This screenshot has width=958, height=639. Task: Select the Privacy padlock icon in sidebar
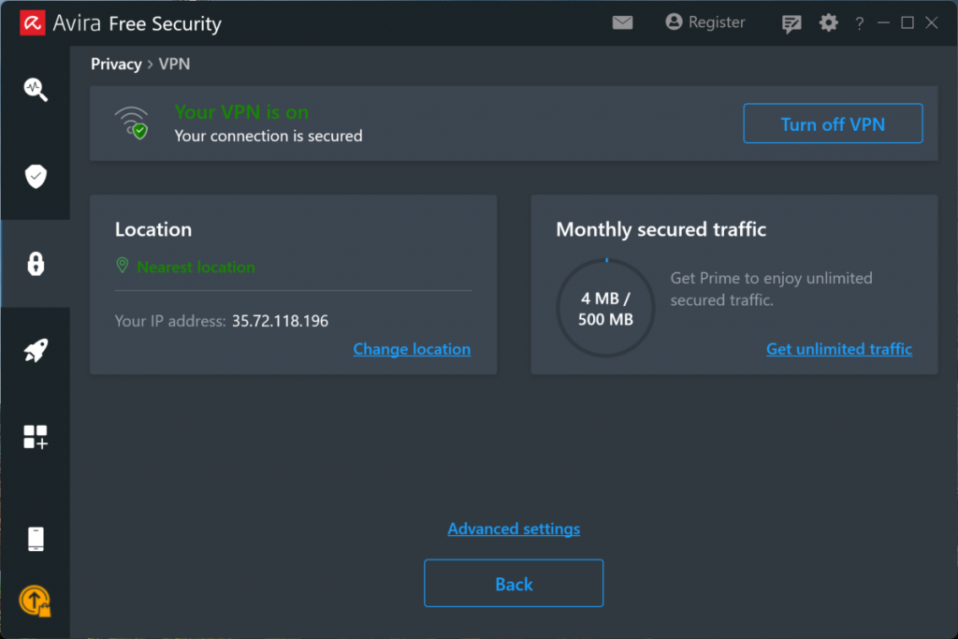click(x=36, y=264)
